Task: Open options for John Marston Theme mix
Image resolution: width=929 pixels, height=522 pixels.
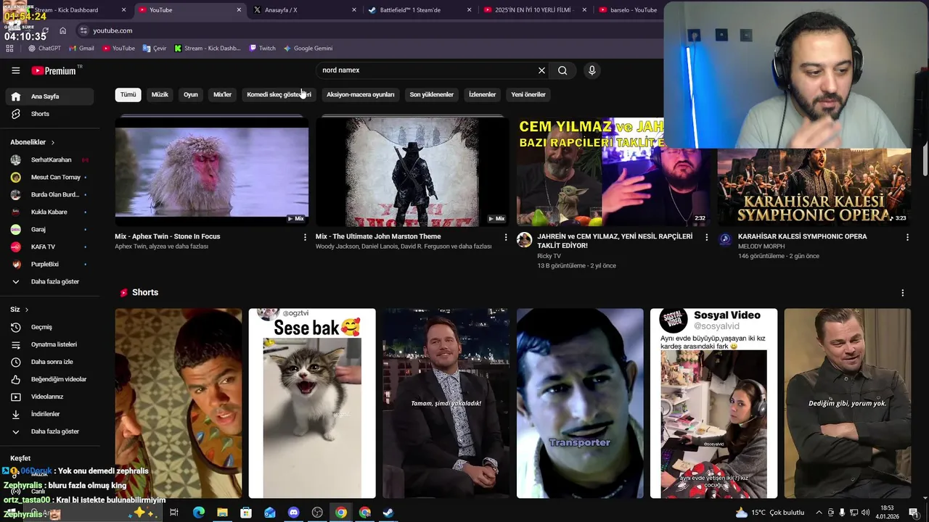Action: coord(506,237)
